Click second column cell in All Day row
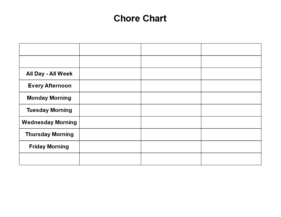The width and height of the screenshot is (281, 217). coord(110,74)
